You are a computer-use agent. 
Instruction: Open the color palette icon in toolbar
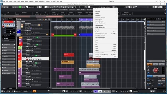pyautogui.click(x=75, y=7)
